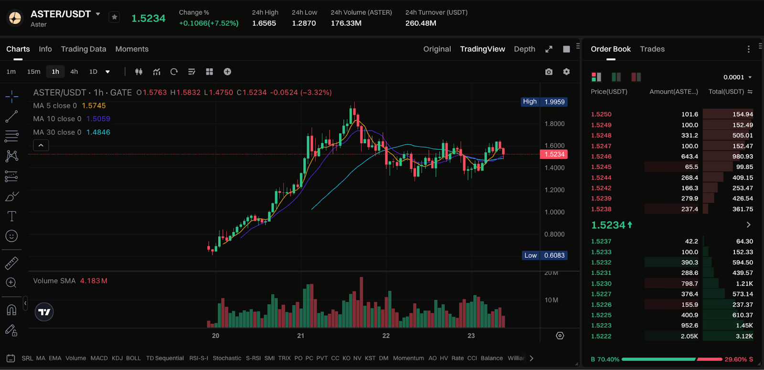Open the 0.0001 price precision dropdown
764x370 pixels.
click(737, 77)
